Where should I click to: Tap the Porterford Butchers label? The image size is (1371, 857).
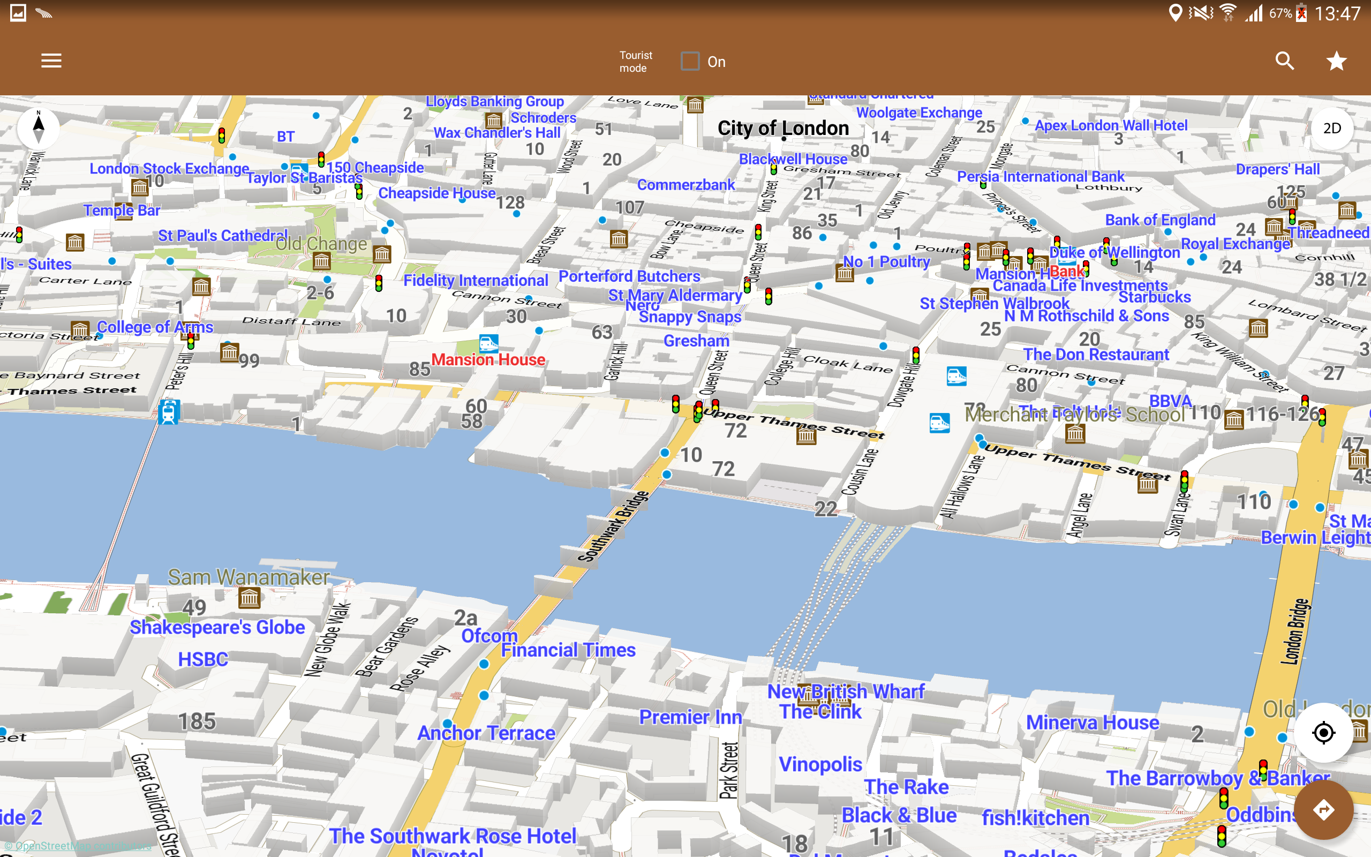pos(629,276)
